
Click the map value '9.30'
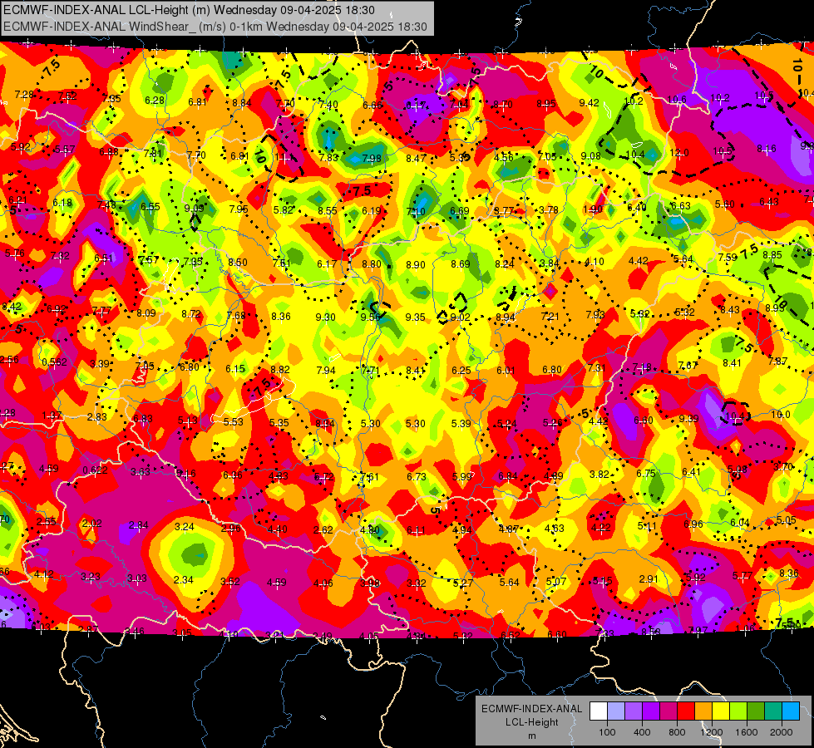point(325,317)
